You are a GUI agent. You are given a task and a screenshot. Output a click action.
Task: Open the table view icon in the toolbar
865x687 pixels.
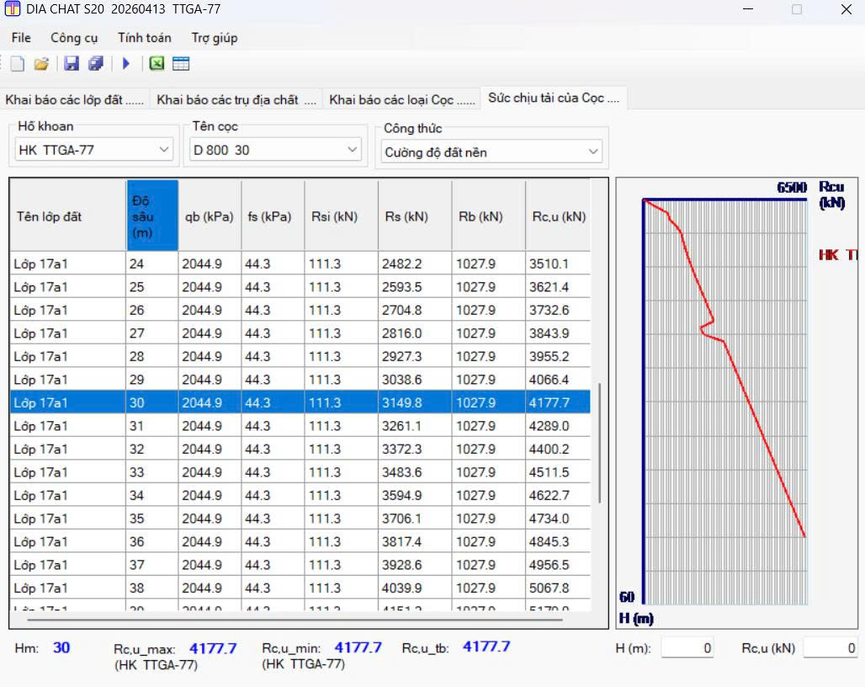coord(181,64)
